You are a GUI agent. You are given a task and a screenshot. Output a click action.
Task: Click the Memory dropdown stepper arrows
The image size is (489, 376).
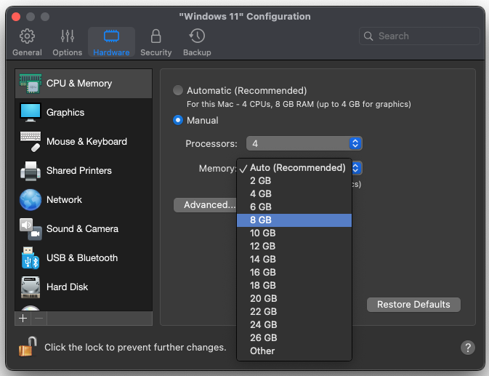(x=357, y=168)
